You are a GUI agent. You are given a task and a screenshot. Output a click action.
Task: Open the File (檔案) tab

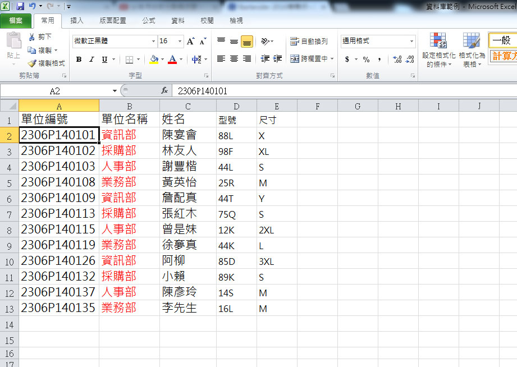(16, 20)
